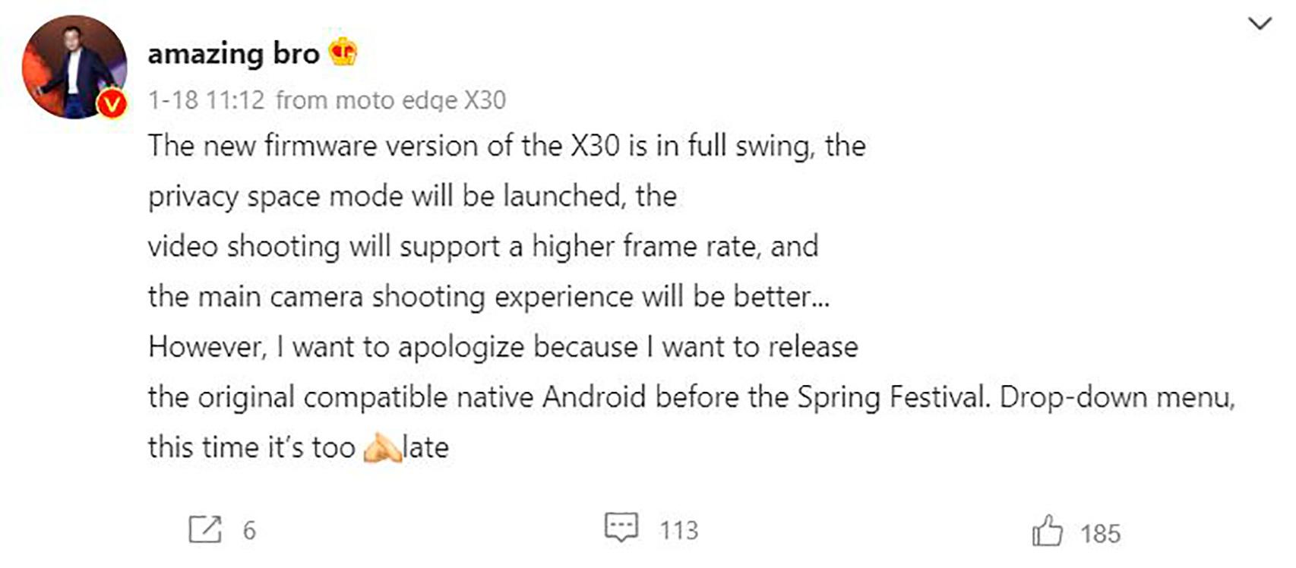Click the folded hands emoji
1296x568 pixels.
pos(381,448)
